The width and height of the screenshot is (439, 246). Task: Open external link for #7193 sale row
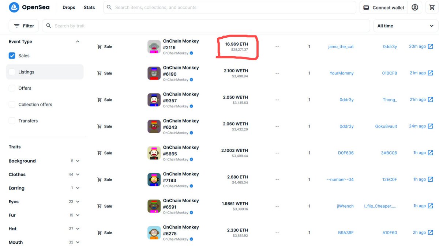[x=431, y=179]
